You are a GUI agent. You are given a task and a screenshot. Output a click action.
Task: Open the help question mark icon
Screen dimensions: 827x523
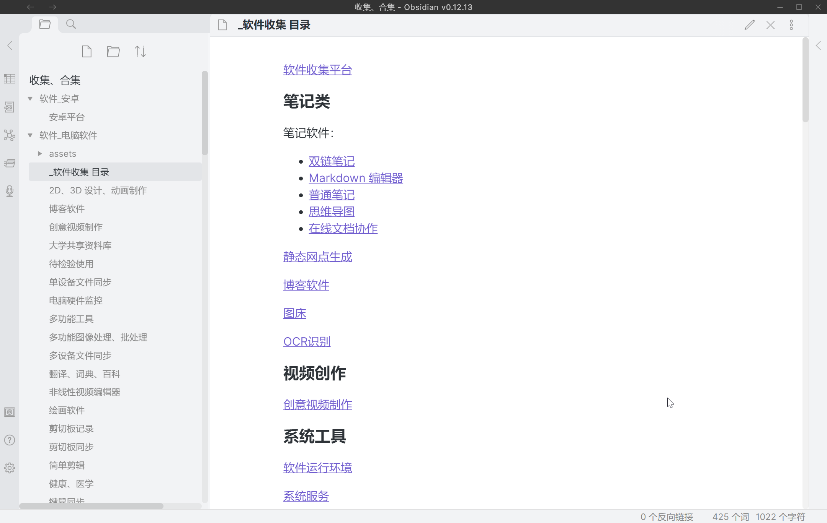[x=10, y=440]
